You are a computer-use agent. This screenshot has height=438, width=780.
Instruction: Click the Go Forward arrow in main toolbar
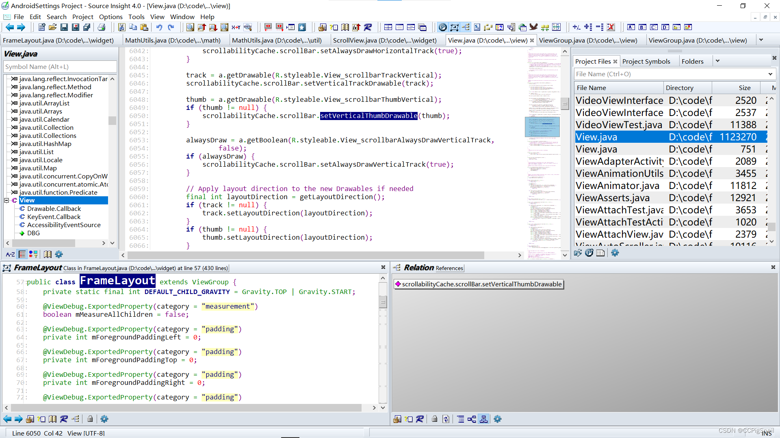coord(21,27)
